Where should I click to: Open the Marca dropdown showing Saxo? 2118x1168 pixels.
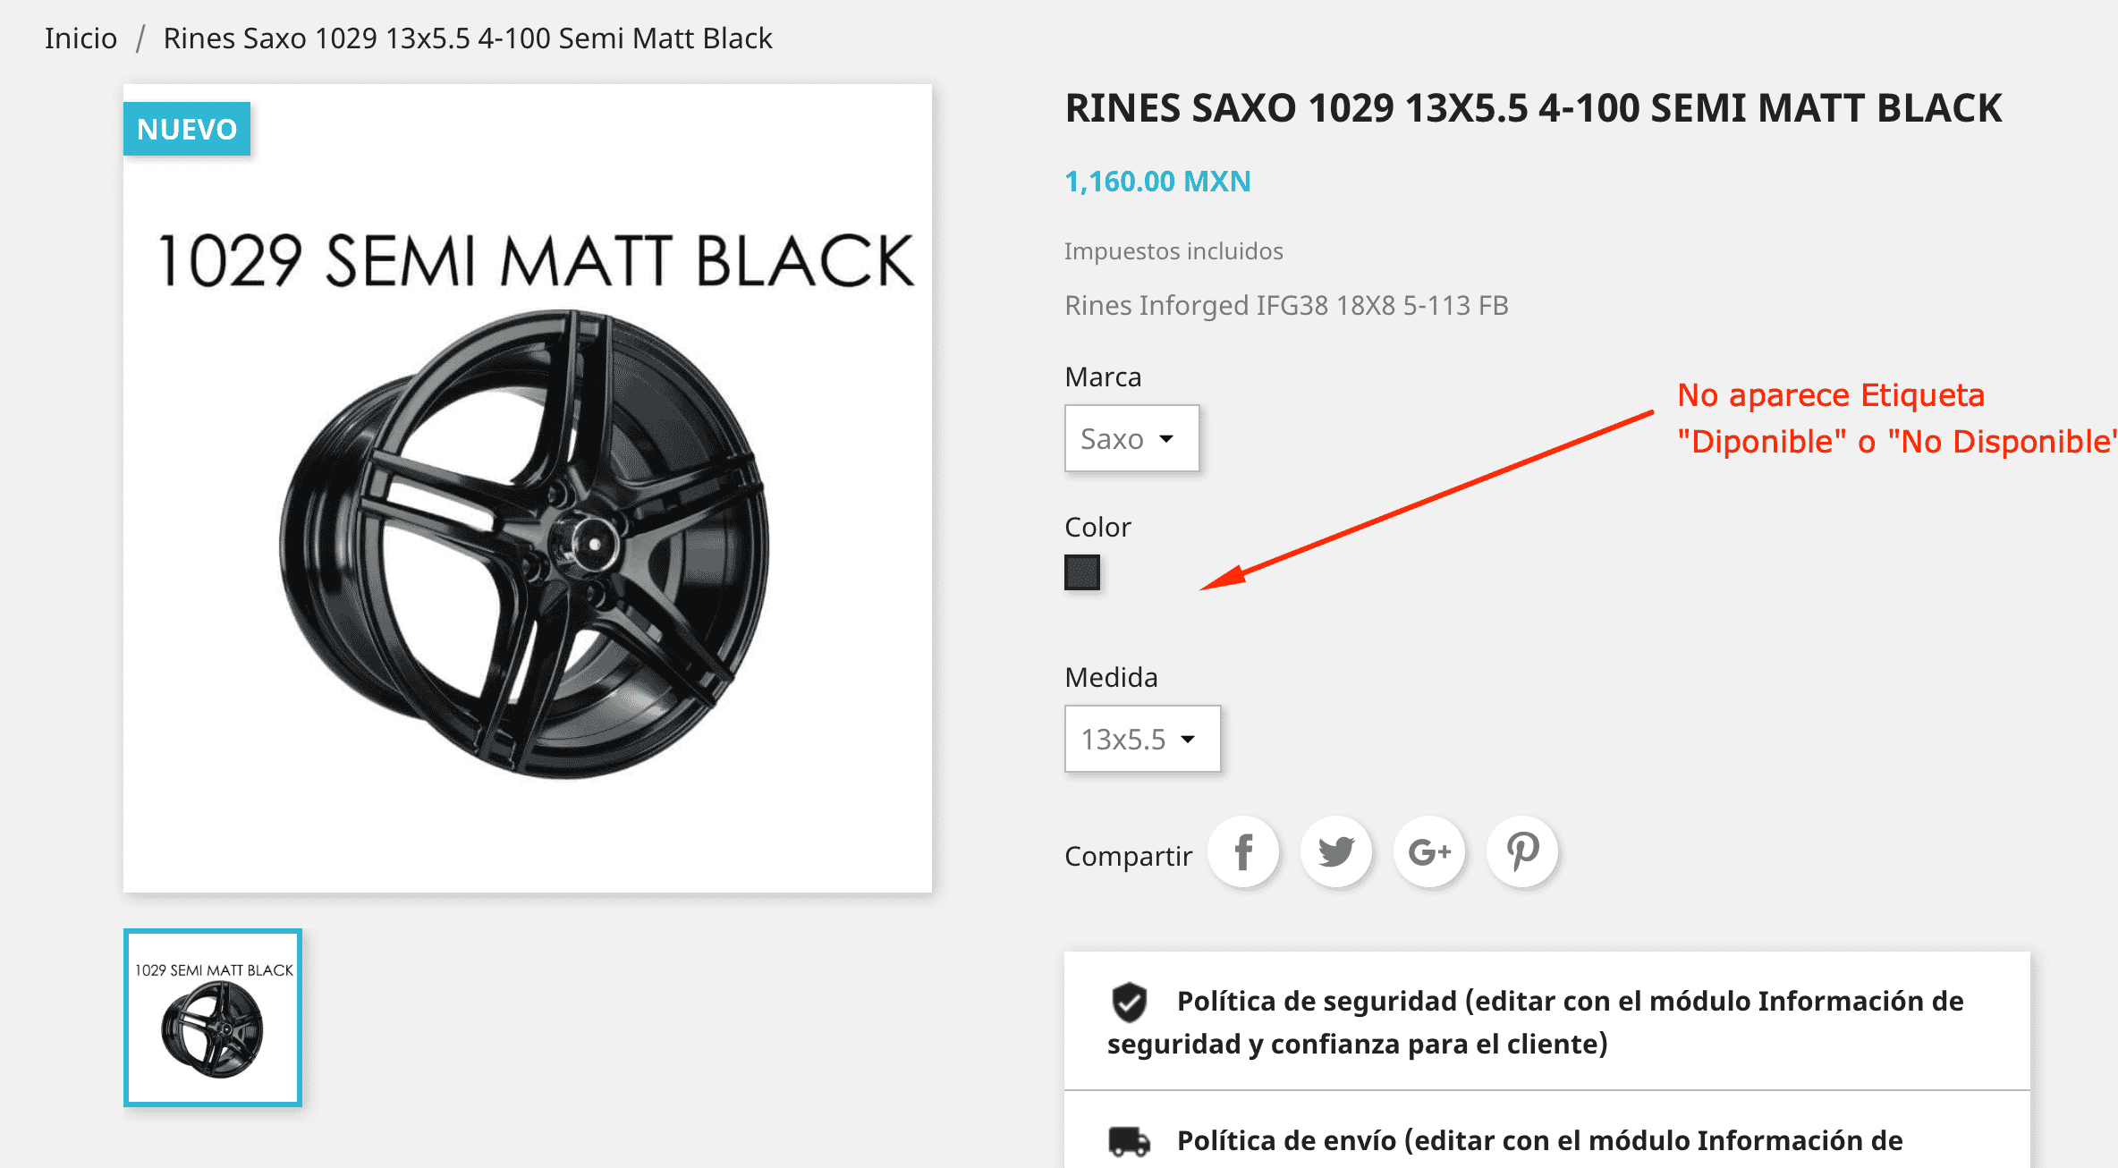coord(1131,438)
